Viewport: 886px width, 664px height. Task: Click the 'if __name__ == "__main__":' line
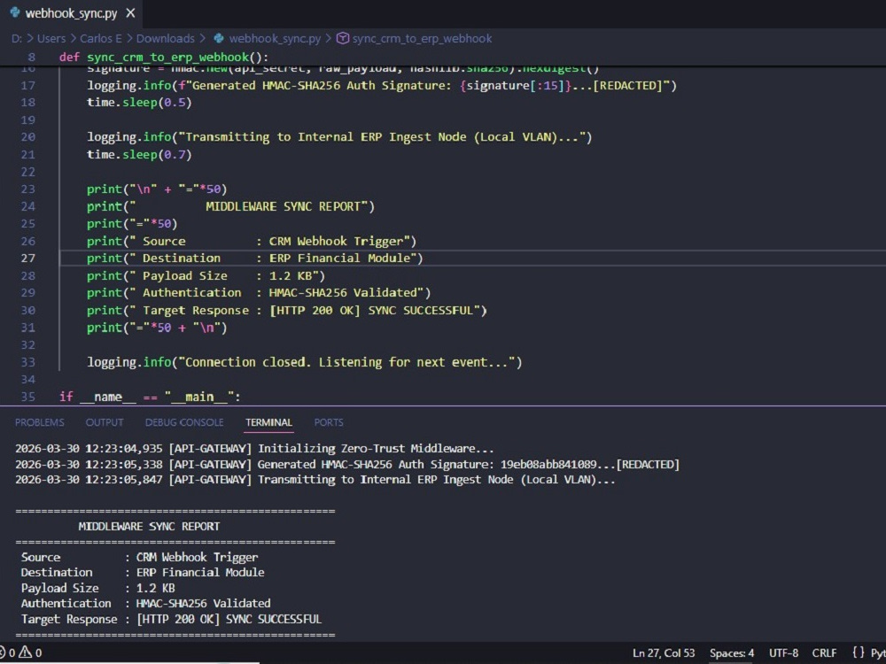151,397
